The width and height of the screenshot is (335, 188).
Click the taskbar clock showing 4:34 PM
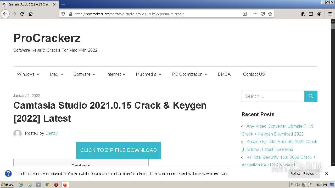322,185
